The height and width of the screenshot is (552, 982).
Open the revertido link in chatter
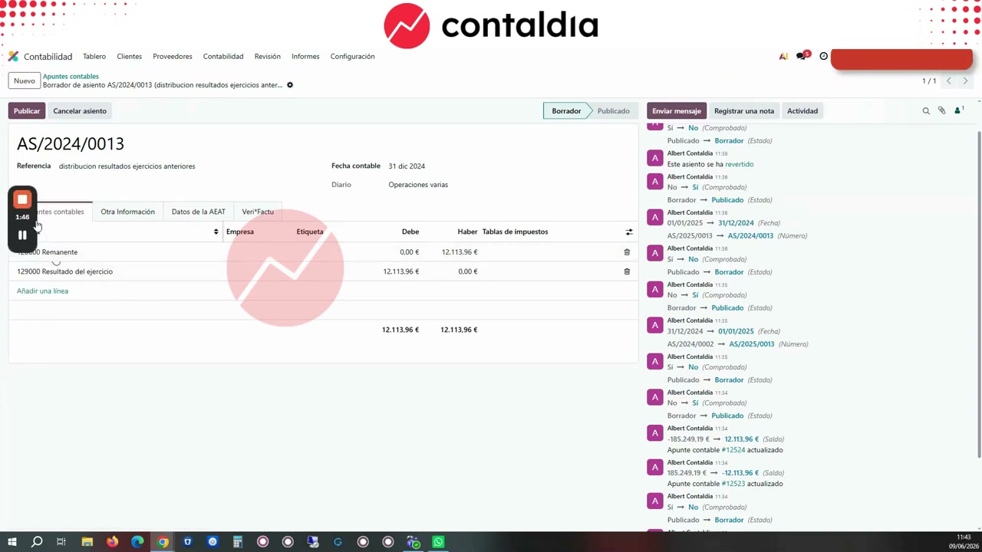(x=740, y=164)
